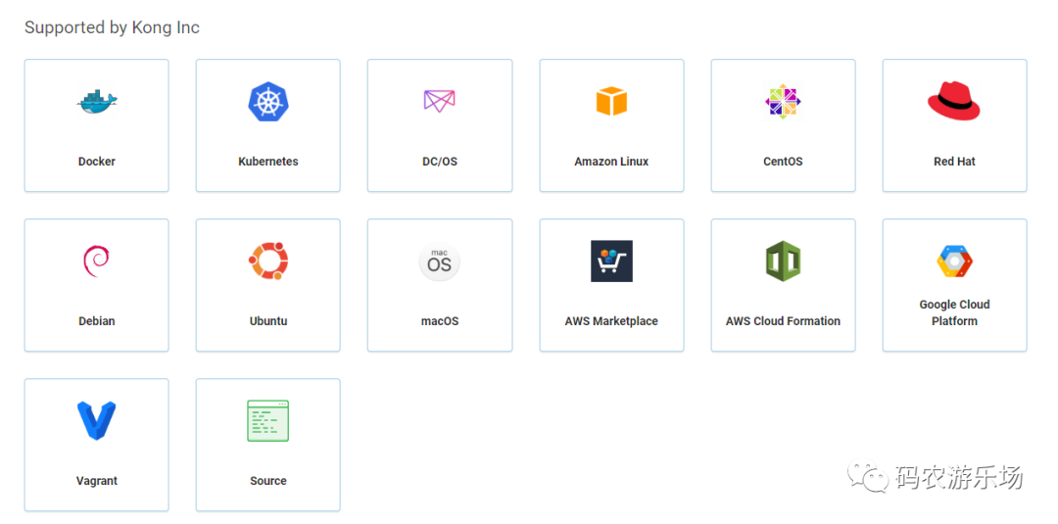Viewport: 1058px width, 524px height.
Task: Click the Kubernetes helm wheel icon
Action: click(267, 101)
